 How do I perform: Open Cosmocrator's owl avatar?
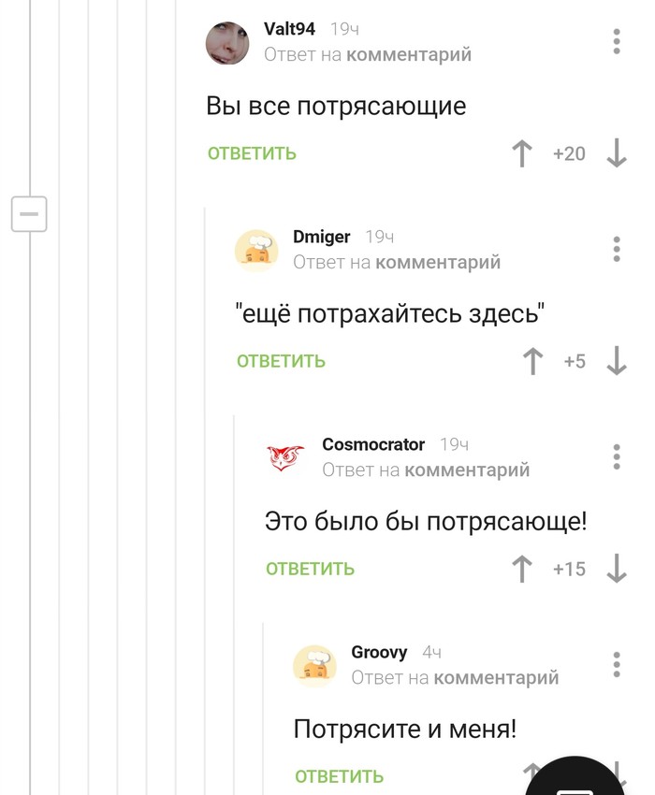point(285,458)
